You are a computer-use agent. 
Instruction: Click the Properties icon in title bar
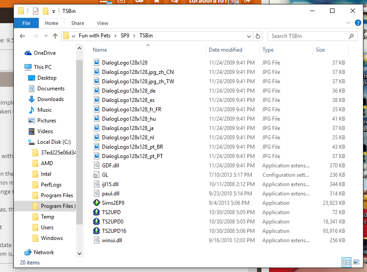click(36, 11)
